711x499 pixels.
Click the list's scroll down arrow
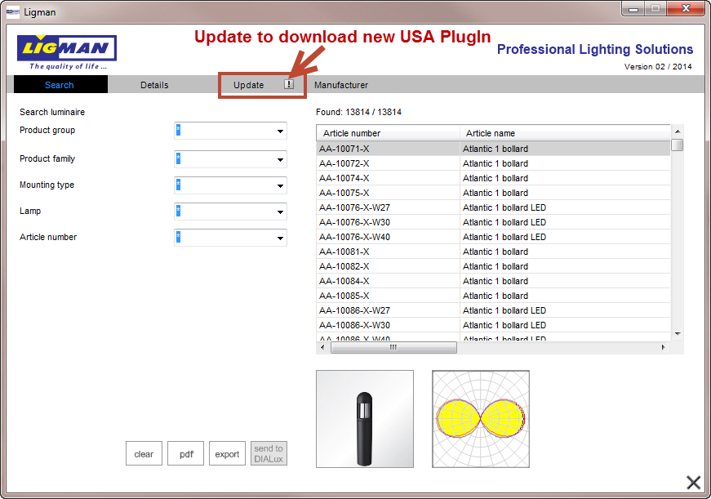click(678, 334)
